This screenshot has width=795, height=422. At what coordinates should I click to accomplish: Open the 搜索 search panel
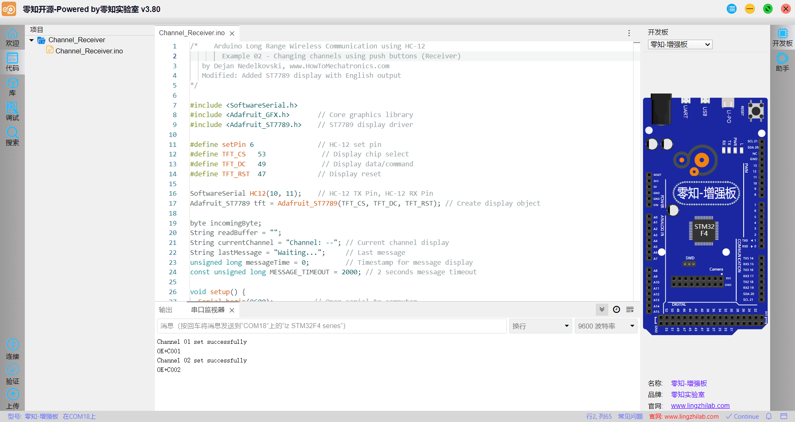pos(12,137)
